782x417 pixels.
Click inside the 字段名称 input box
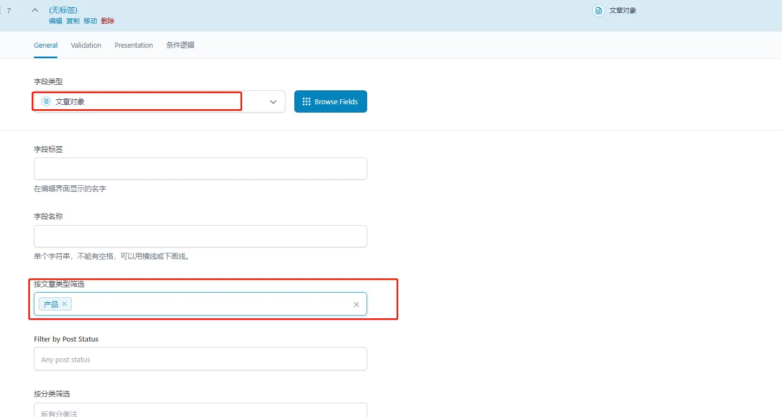coord(200,236)
